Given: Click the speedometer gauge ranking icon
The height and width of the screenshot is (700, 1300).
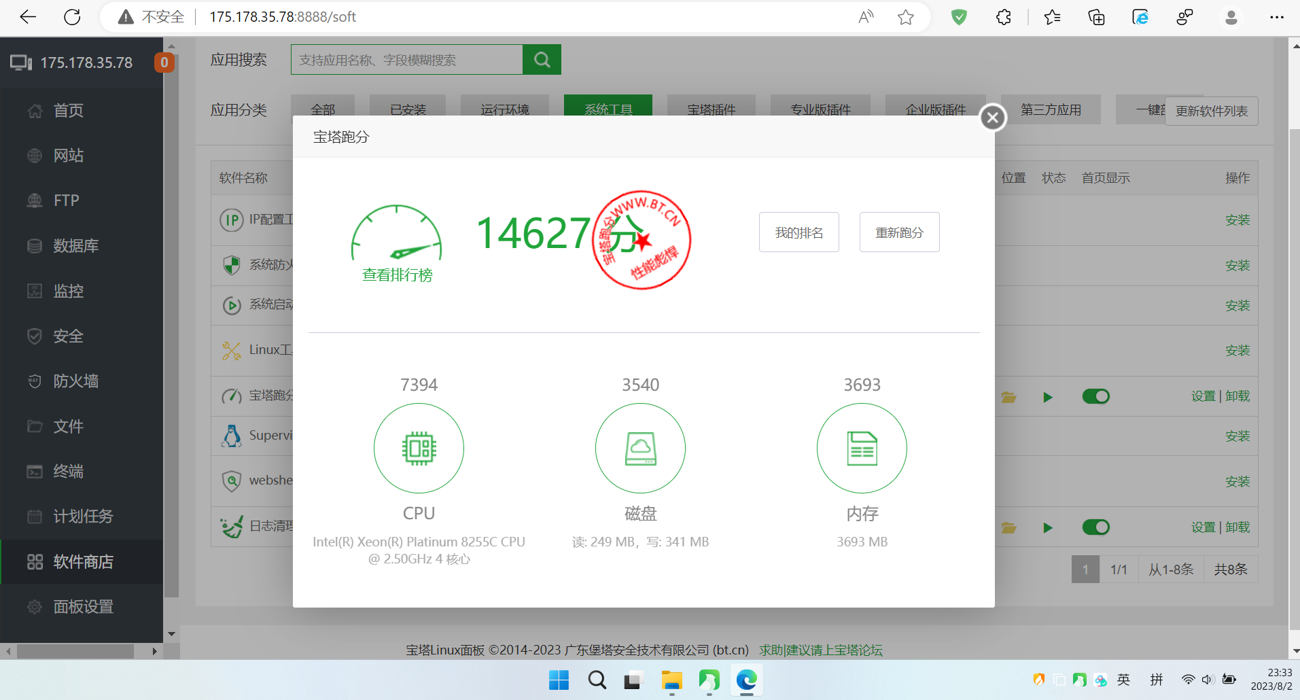Looking at the screenshot, I should [x=397, y=234].
